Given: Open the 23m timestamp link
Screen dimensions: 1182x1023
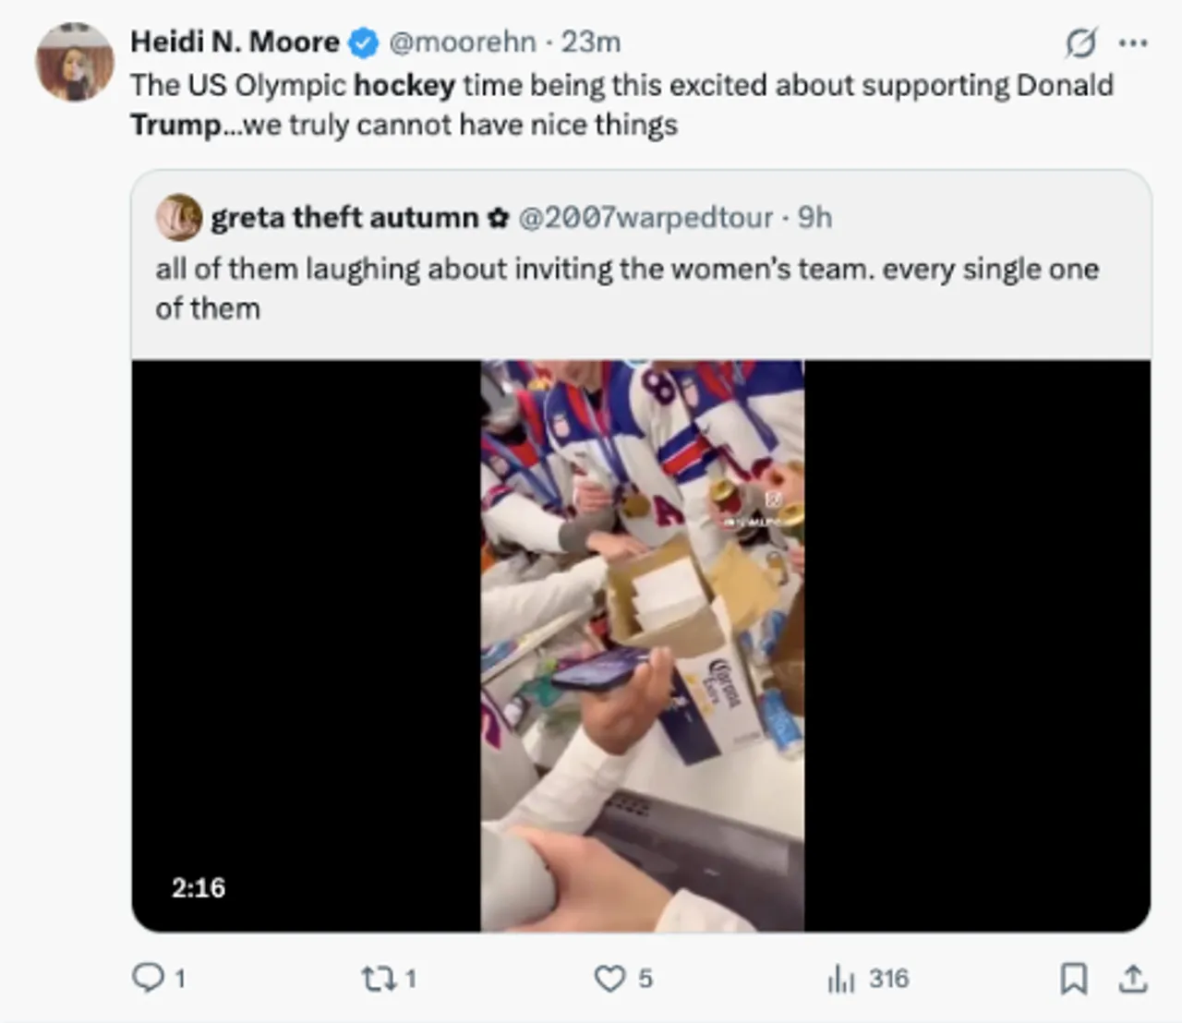Looking at the screenshot, I should [x=591, y=42].
